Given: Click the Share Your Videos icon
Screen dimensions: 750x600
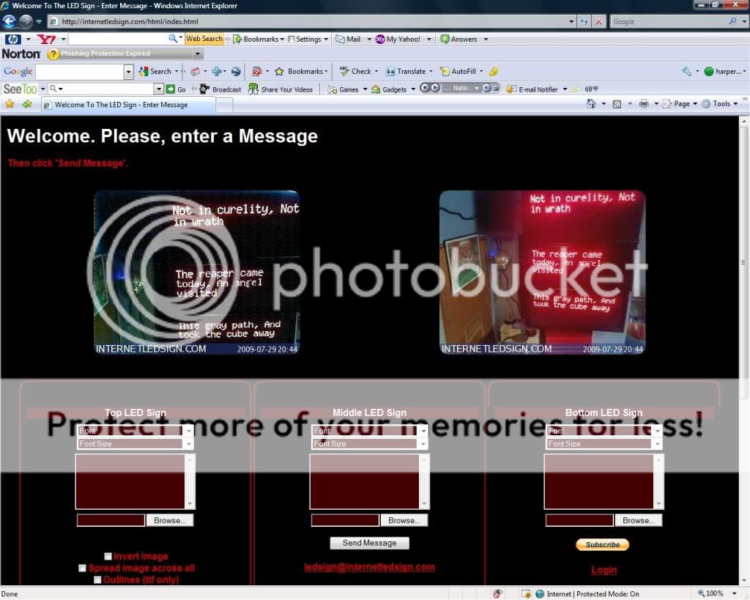Looking at the screenshot, I should (253, 89).
